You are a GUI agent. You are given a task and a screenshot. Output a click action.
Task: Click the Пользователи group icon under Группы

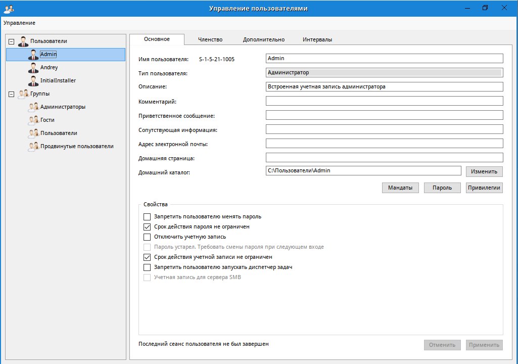33,133
